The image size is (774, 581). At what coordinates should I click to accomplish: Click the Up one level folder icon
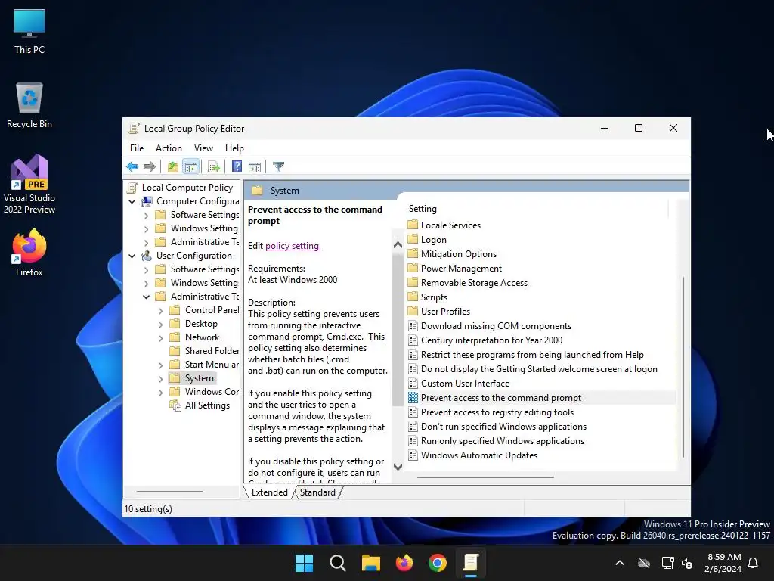coord(173,167)
